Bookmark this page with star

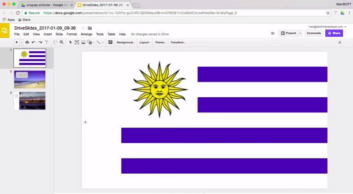328,13
